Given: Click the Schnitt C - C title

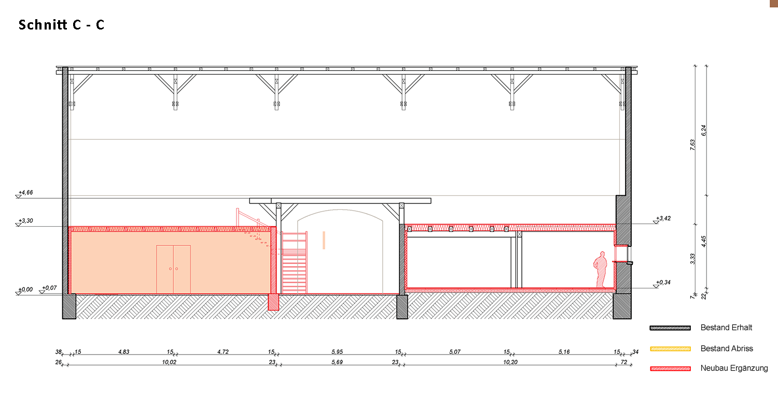Looking at the screenshot, I should 61,25.
